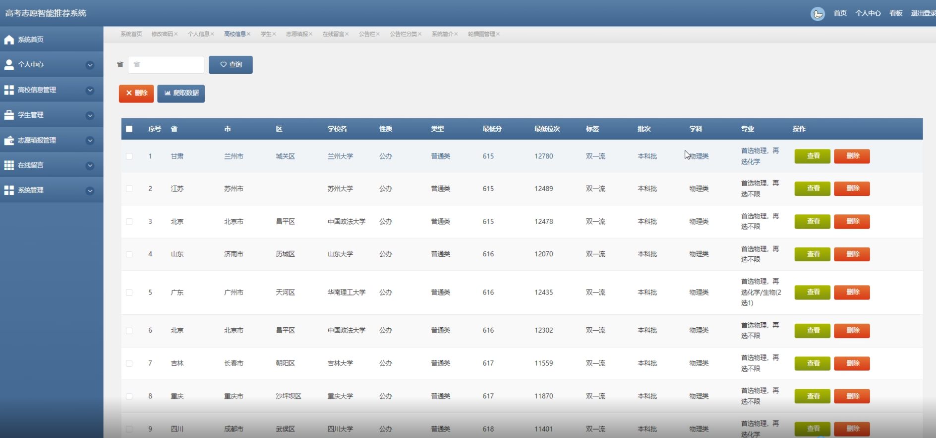Click the wallet icon beside 志愿填报管理
The image size is (936, 438).
(9, 140)
